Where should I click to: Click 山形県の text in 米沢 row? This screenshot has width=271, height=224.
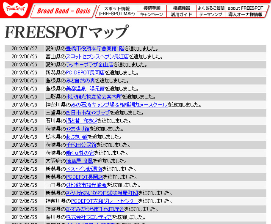pos(55,97)
